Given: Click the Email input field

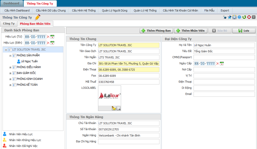Looking at the screenshot, I should 224,94.
